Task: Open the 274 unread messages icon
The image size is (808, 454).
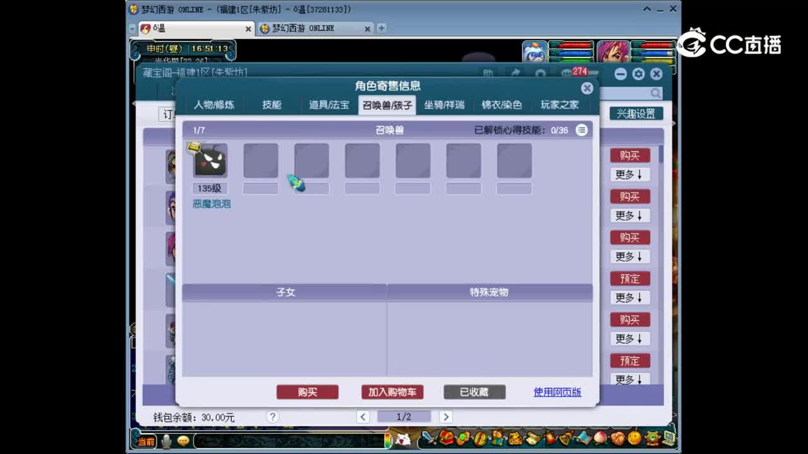Action: [574, 73]
